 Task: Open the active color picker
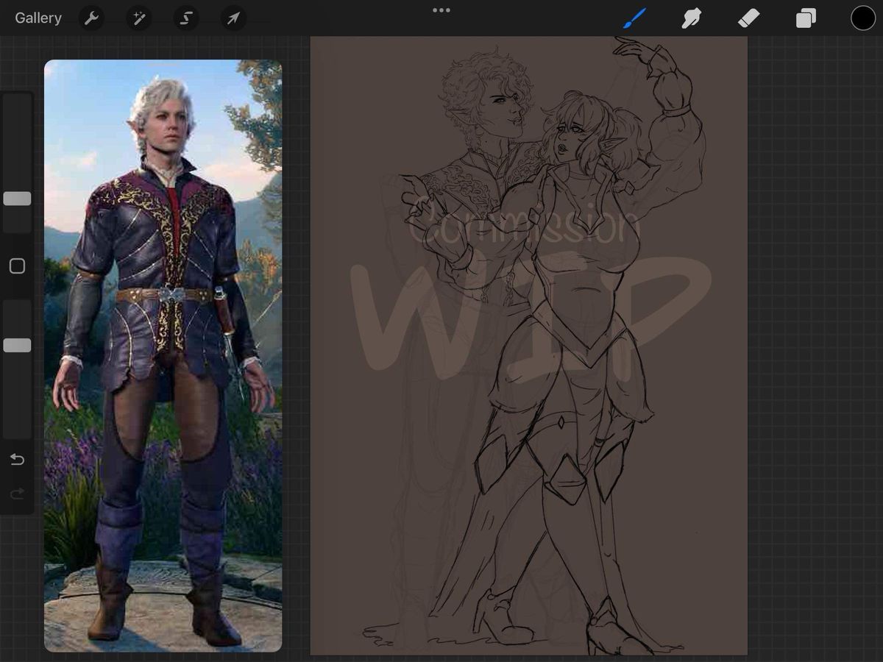click(863, 18)
